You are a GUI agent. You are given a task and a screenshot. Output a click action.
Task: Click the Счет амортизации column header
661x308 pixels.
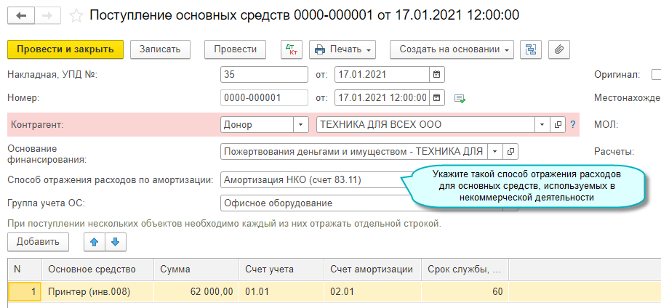(x=373, y=269)
